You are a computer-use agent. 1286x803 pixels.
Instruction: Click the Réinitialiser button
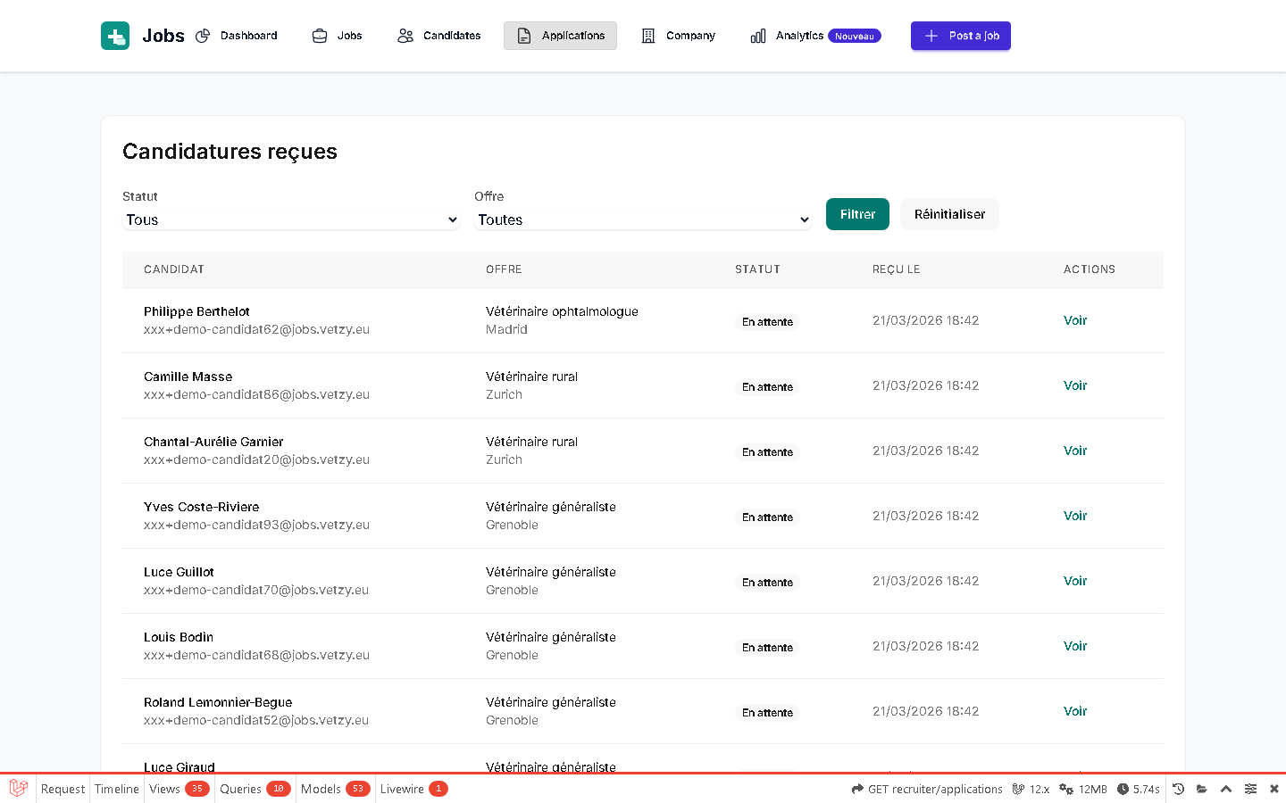click(x=949, y=214)
